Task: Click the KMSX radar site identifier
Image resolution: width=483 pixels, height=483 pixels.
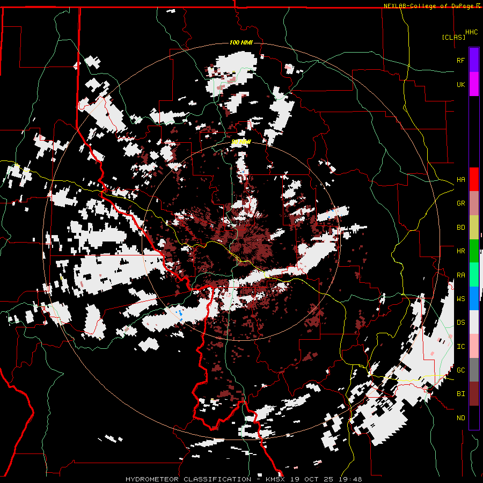Action: point(276,479)
